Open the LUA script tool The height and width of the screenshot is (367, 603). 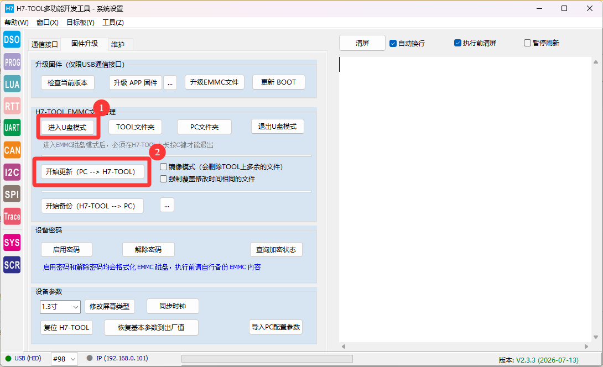(x=12, y=84)
